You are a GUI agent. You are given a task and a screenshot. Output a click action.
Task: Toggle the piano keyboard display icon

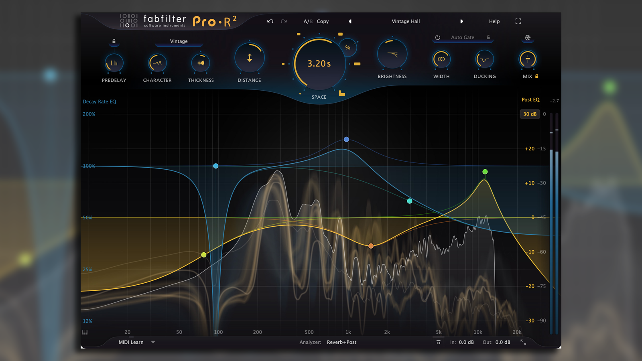(85, 332)
